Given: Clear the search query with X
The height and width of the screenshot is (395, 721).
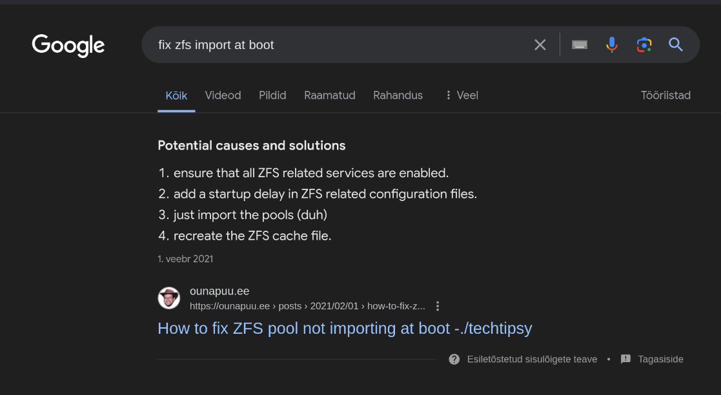Looking at the screenshot, I should (x=540, y=44).
